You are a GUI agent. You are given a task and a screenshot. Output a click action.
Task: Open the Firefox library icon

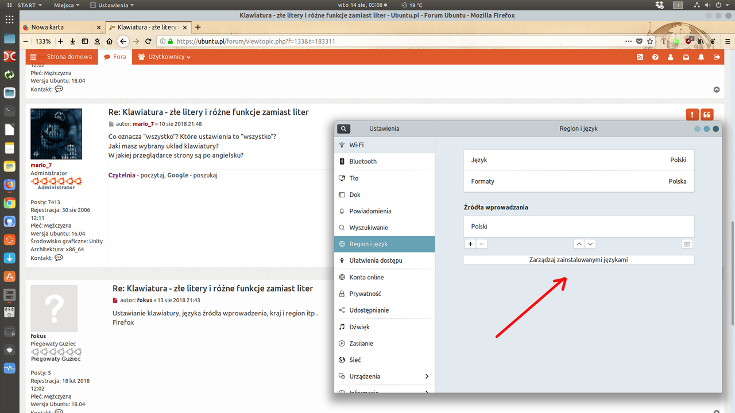coord(701,41)
